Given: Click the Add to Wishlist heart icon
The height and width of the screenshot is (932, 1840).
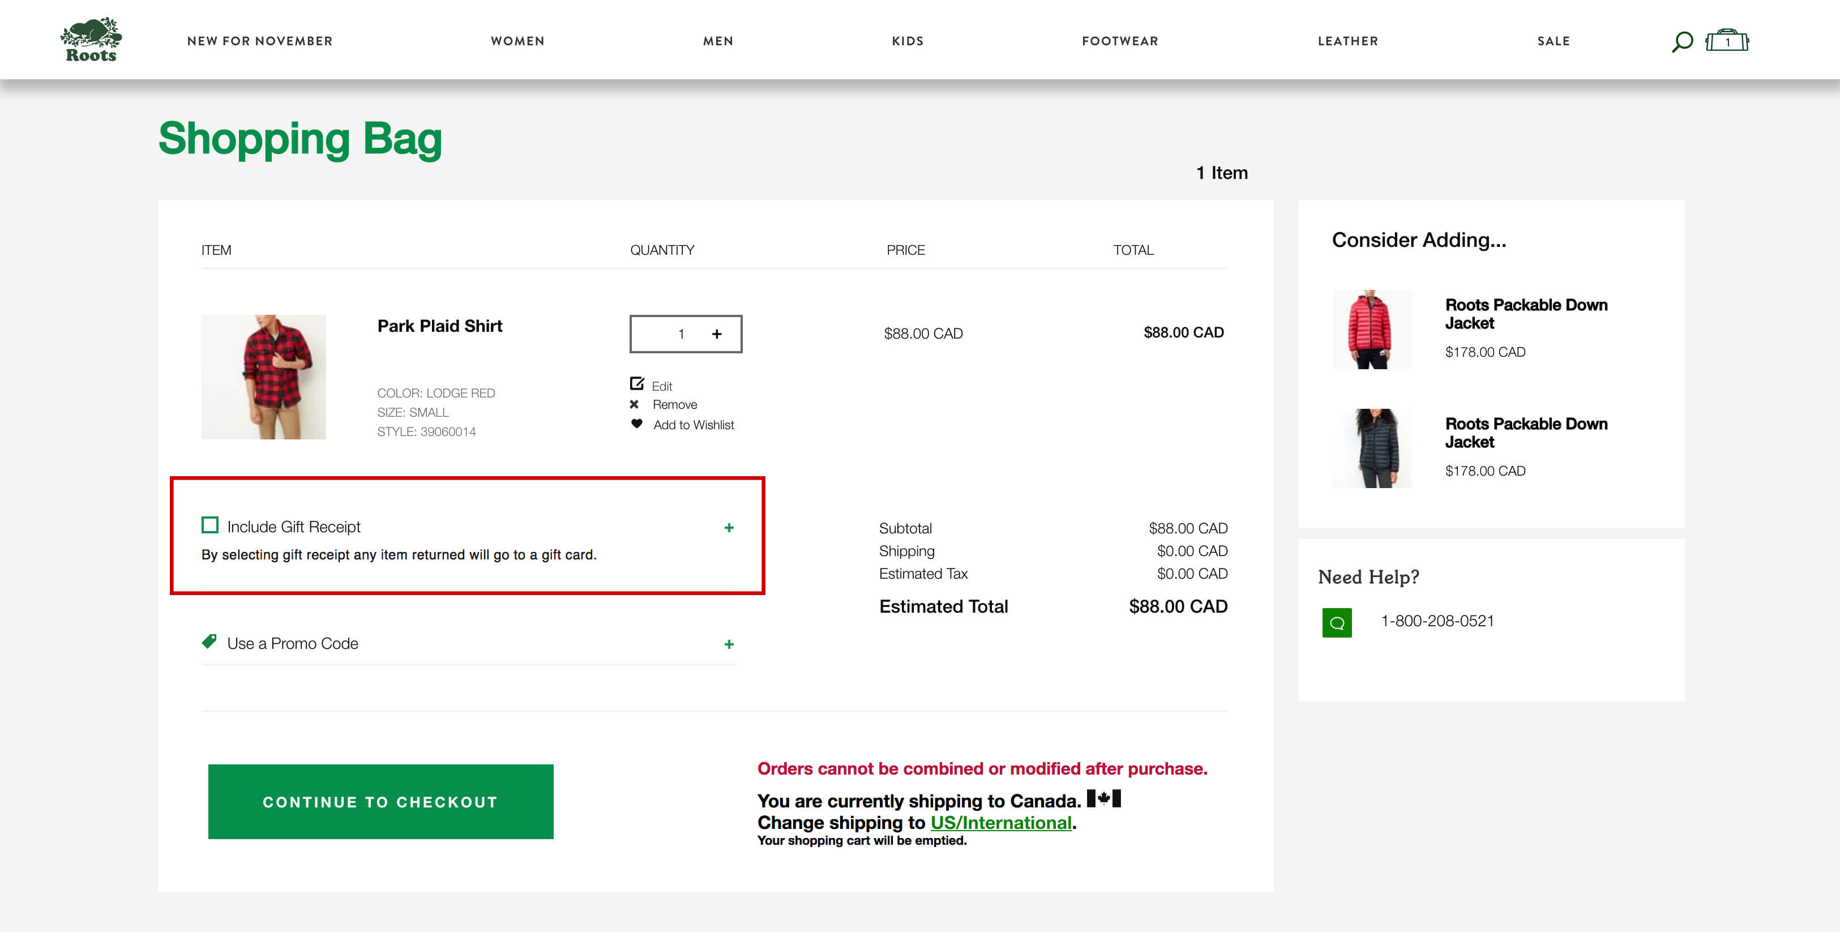Looking at the screenshot, I should 636,424.
